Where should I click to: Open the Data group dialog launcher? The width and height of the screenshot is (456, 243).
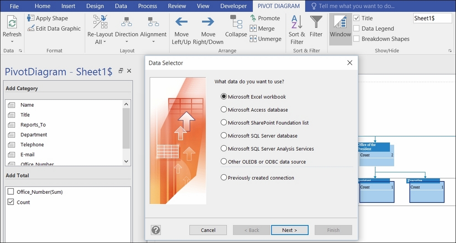[x=21, y=51]
